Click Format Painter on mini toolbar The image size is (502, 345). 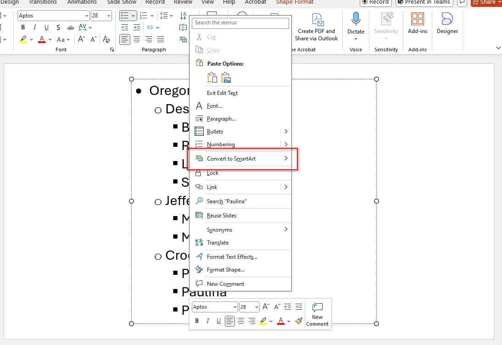point(299,321)
